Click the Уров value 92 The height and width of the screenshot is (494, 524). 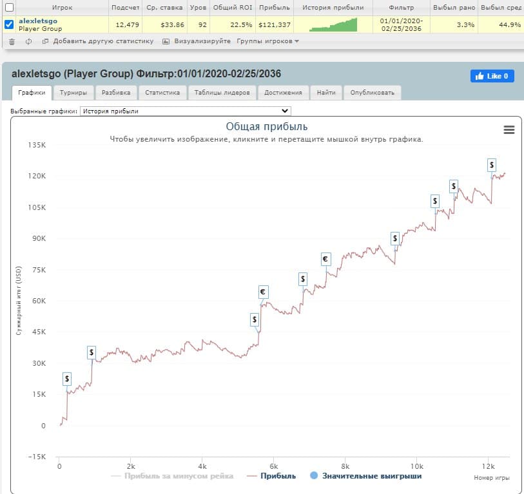click(202, 24)
